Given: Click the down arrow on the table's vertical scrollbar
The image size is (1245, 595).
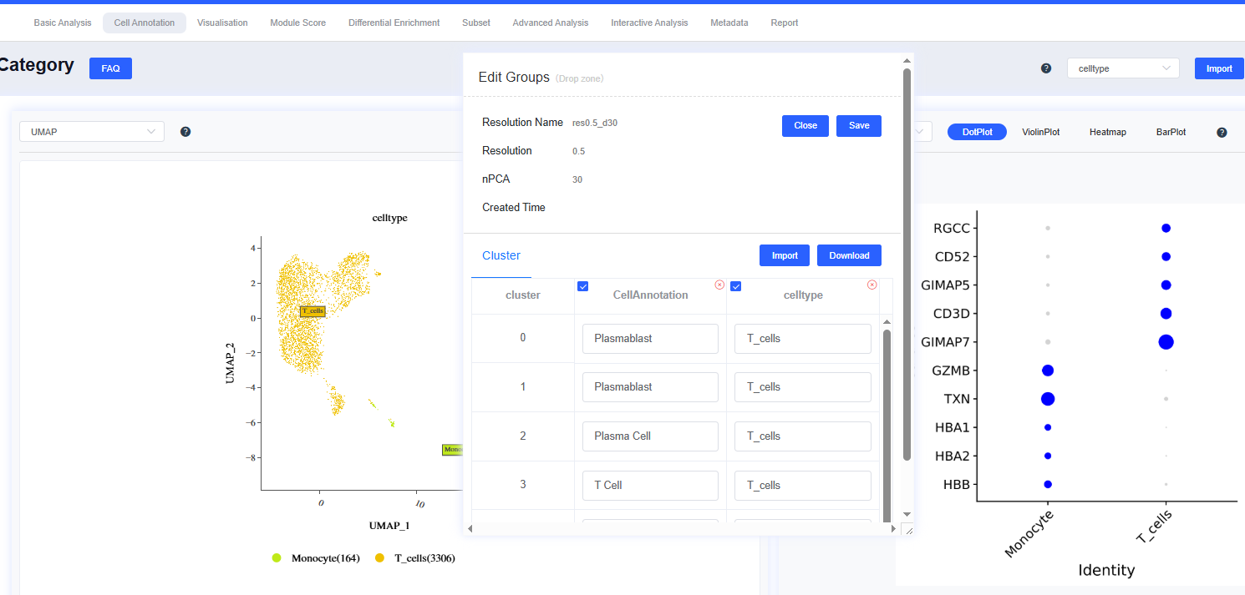Looking at the screenshot, I should pos(887,514).
